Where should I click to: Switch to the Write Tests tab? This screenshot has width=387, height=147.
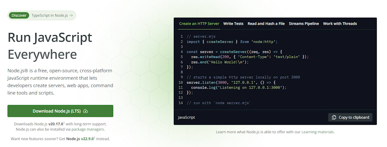point(233,24)
